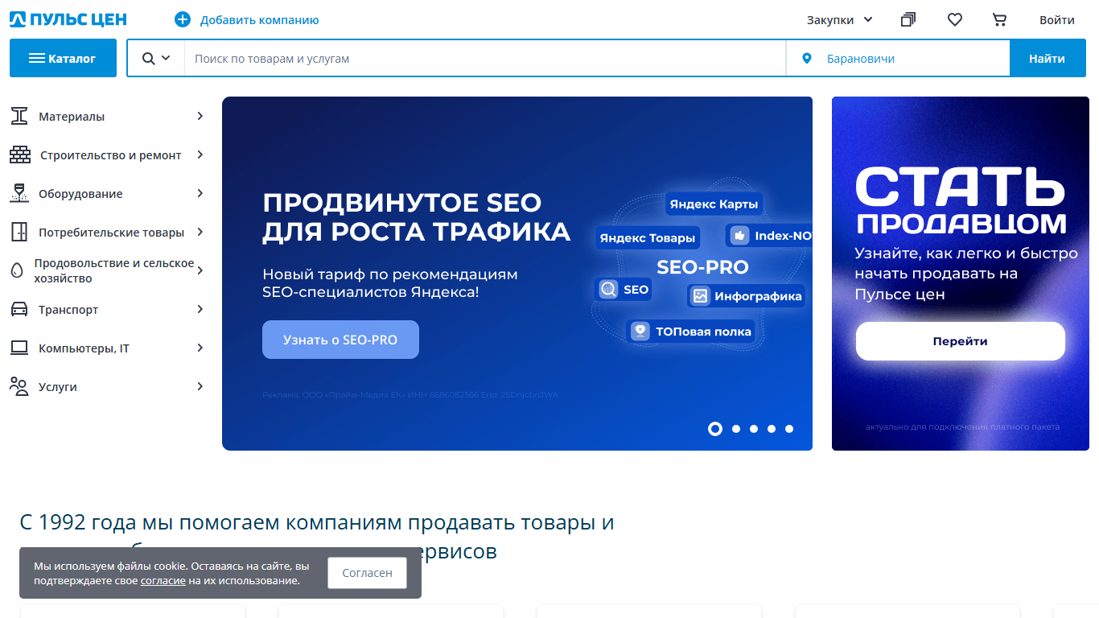Click the Пульс Цен logo
The width and height of the screenshot is (1099, 618).
68,20
